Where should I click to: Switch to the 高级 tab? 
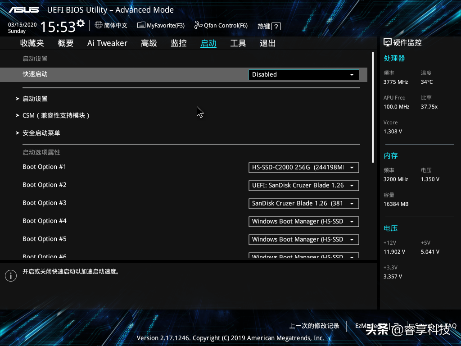tap(149, 43)
